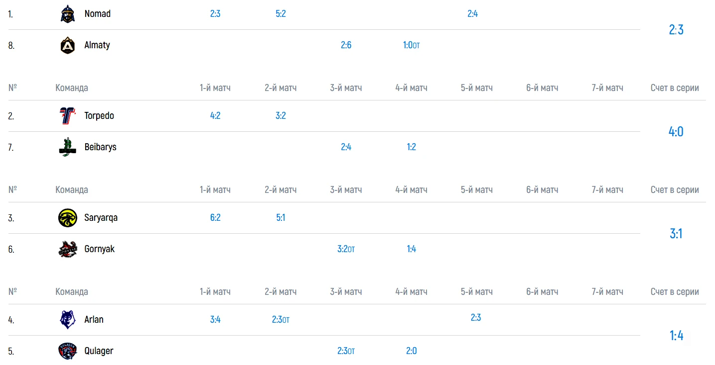Open Almaty's 1:0 overtime match score
The image size is (715, 365).
coord(411,45)
